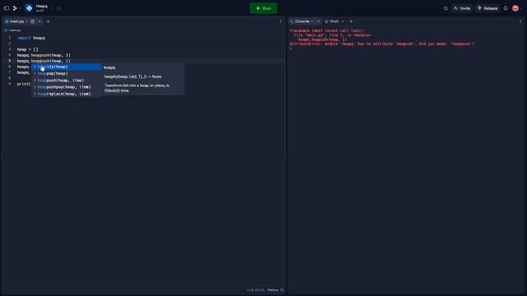Choose heappush(heap, item) suggestion
This screenshot has height=296, width=527.
(67, 81)
